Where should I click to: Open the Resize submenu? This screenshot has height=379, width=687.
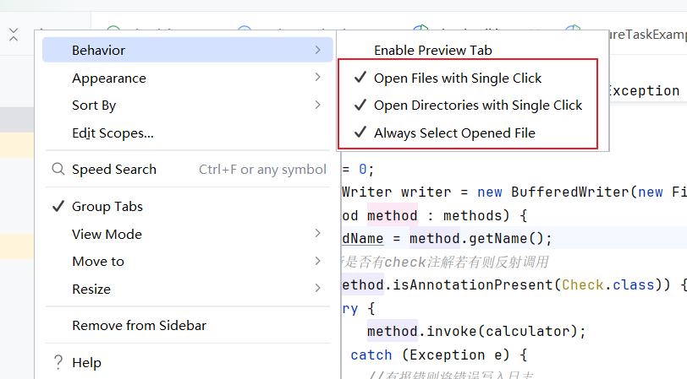91,289
